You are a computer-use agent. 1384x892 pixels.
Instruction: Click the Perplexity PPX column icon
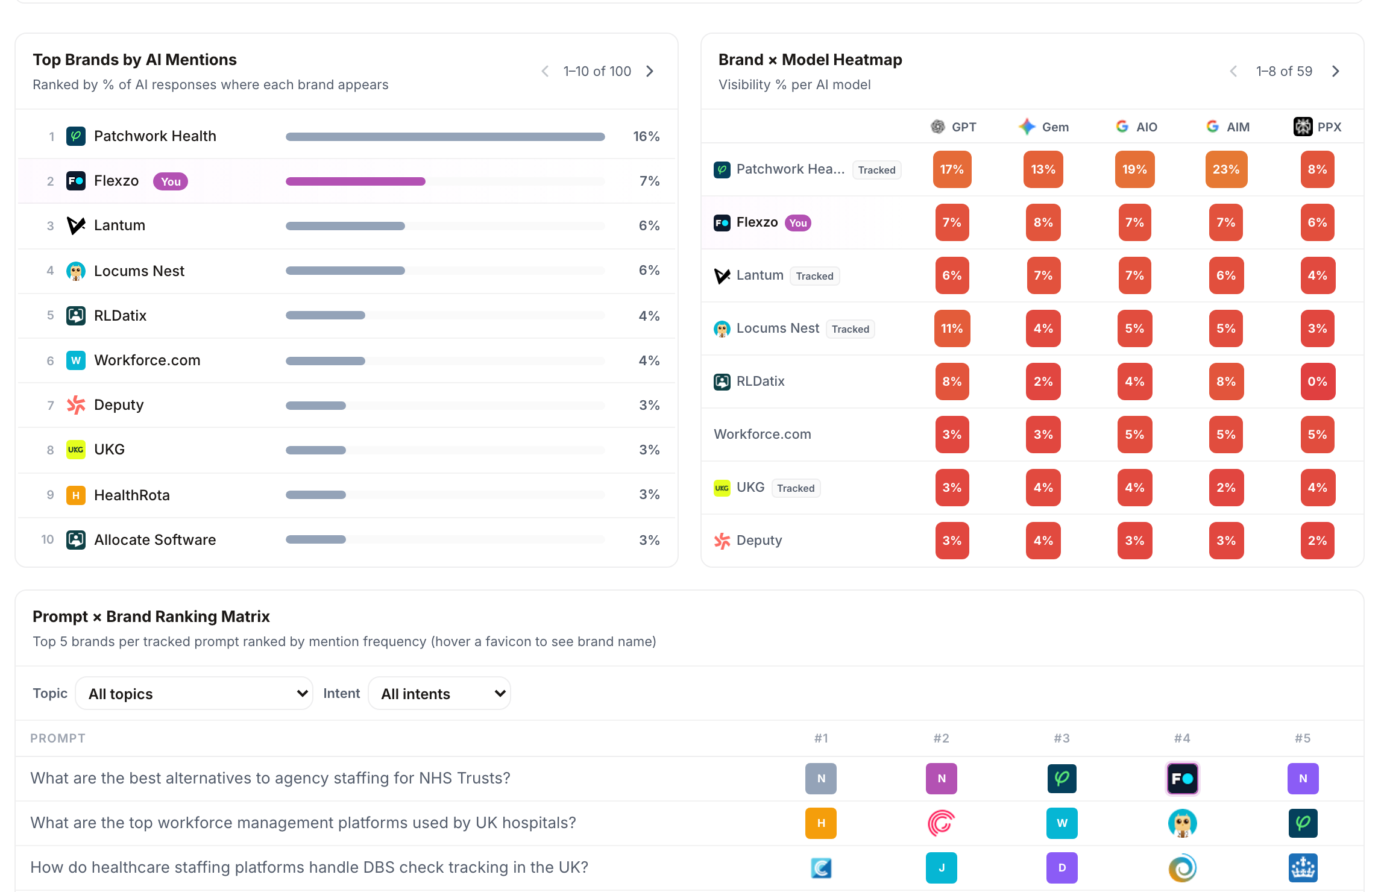1303,127
